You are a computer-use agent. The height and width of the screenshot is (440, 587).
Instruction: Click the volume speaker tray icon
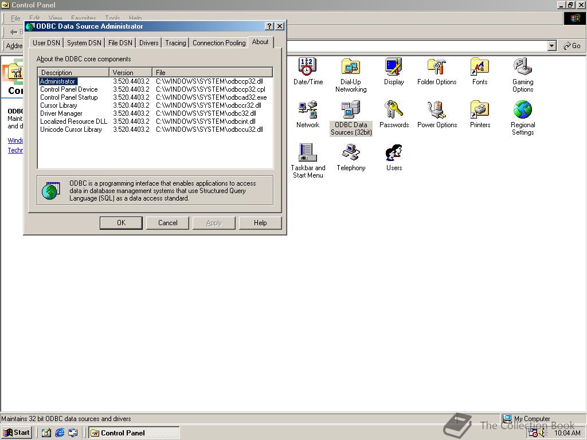tap(542, 433)
